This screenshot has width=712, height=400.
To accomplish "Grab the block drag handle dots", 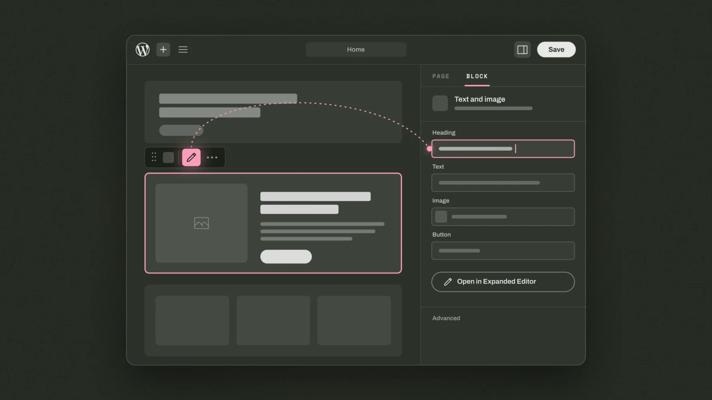I will point(154,157).
